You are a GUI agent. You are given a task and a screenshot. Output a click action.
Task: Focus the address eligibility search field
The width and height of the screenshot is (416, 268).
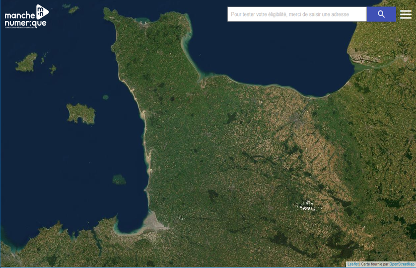297,14
